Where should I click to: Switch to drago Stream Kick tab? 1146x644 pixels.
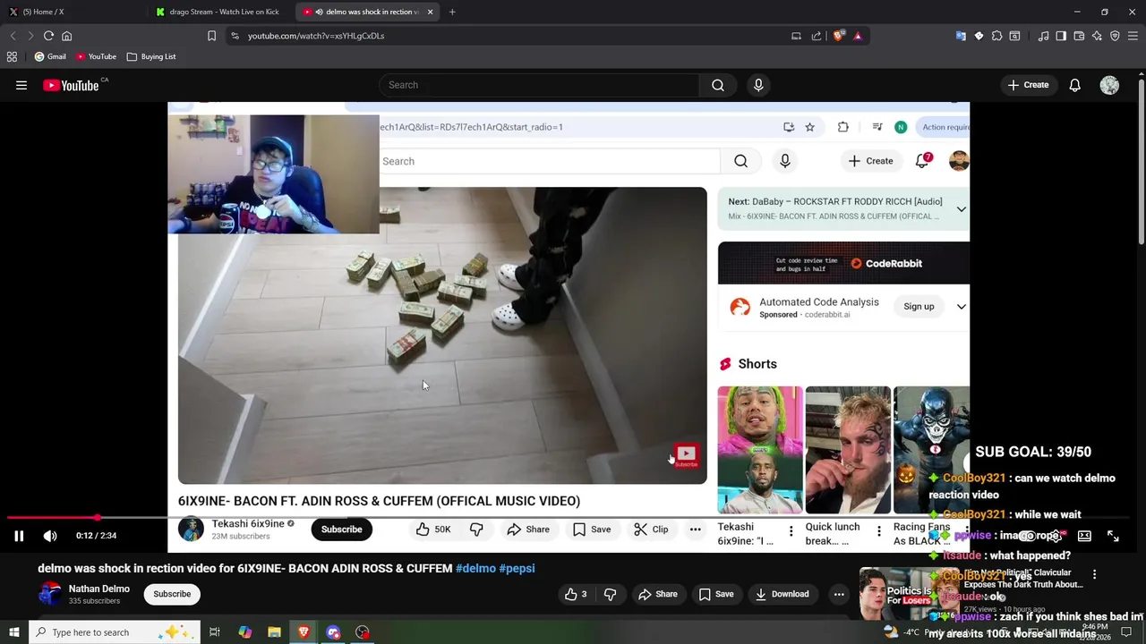coord(219,12)
